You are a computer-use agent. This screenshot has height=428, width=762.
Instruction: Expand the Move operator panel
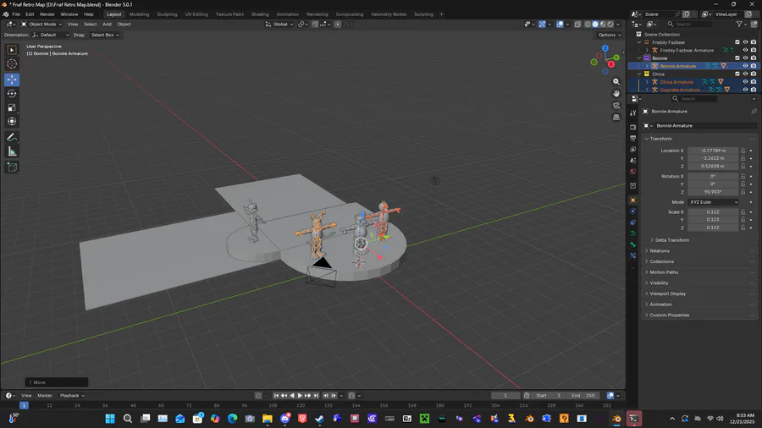tap(58, 382)
